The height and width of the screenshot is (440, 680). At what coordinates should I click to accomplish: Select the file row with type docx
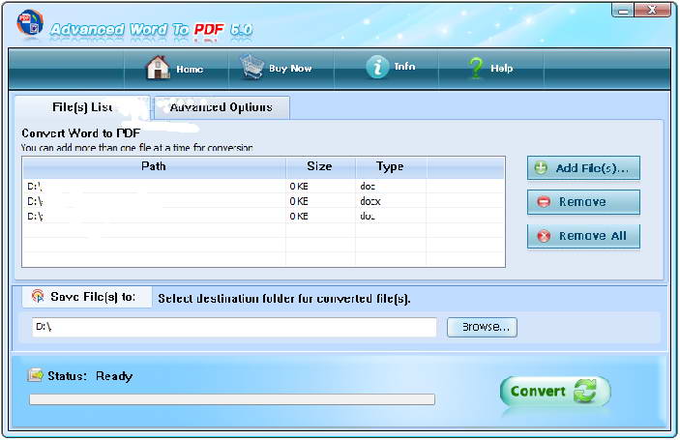(263, 201)
